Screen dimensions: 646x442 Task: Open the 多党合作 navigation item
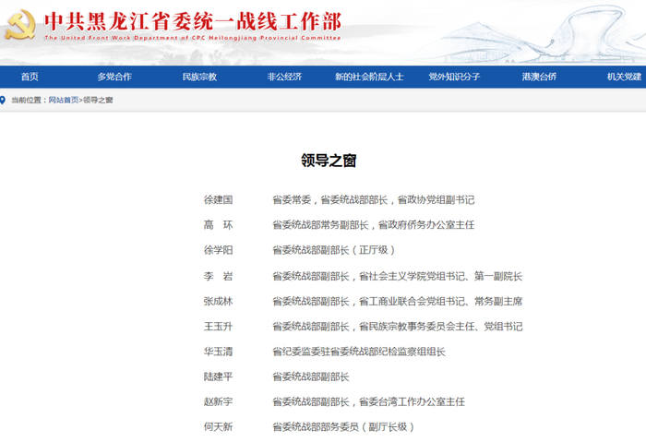point(114,77)
